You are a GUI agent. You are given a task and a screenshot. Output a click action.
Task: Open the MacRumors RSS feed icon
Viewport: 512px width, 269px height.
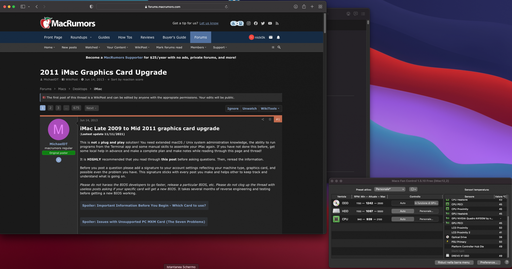[277, 23]
